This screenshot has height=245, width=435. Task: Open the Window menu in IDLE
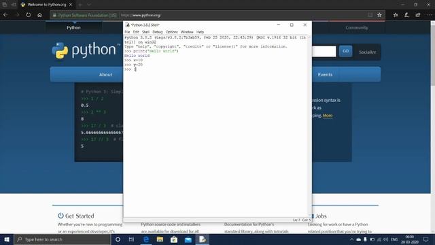click(x=187, y=32)
